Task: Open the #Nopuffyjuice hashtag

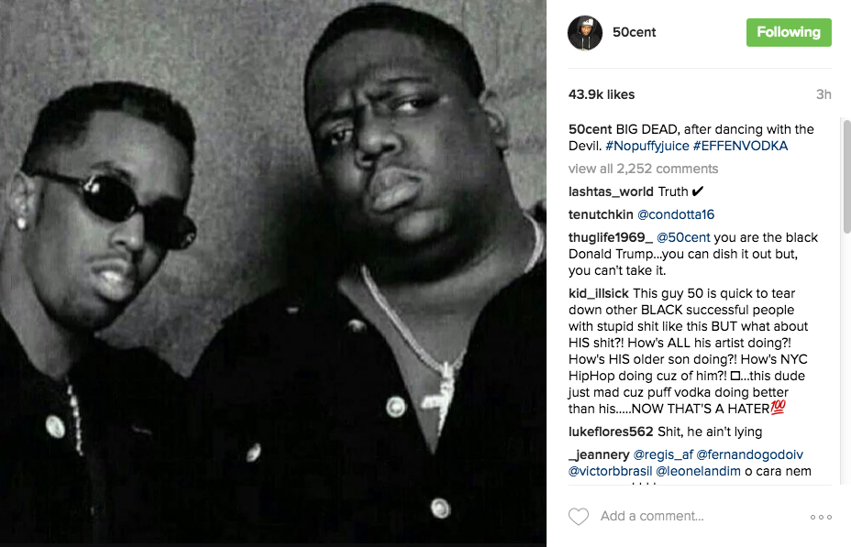Action: coord(647,146)
